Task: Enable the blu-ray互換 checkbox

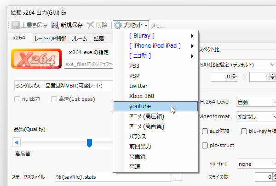Action: (x=244, y=131)
